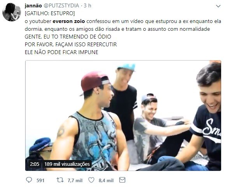This screenshot has height=188, width=225.
Task: Click the line ELE NÃO PODE FICAR IMPUNE
Action: point(61,52)
